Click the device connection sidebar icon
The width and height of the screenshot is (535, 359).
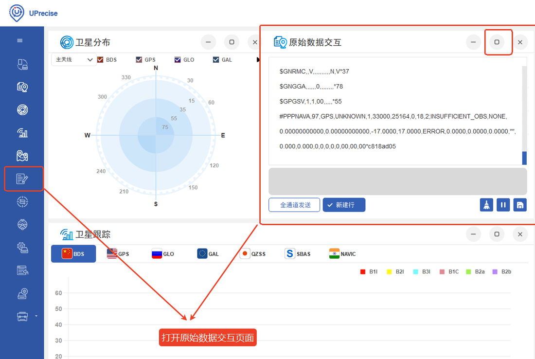tap(22, 64)
